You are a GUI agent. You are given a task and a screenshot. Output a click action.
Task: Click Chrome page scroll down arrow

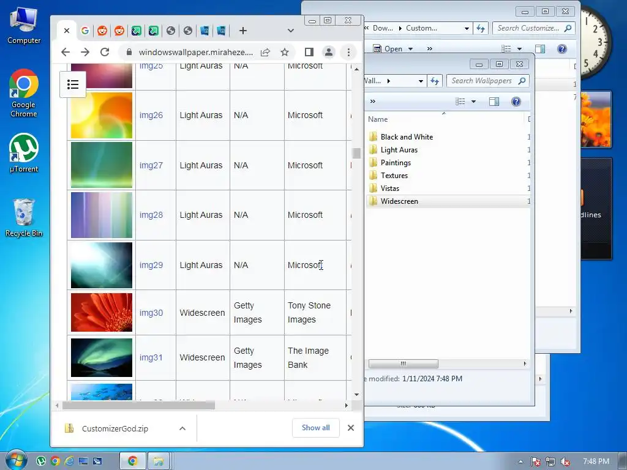(x=356, y=395)
